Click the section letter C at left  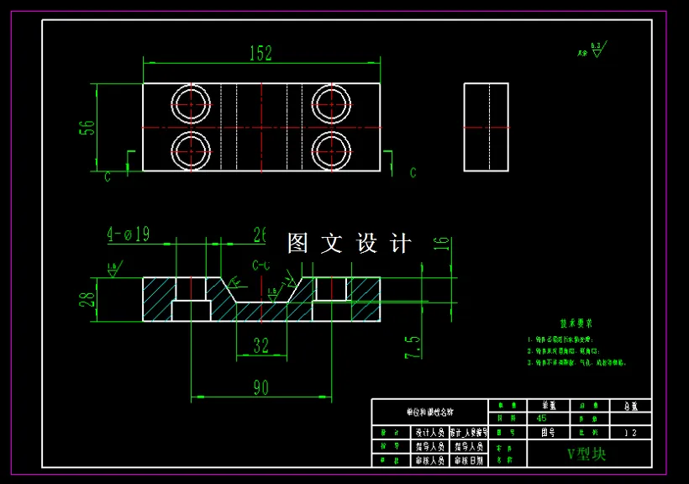click(108, 176)
